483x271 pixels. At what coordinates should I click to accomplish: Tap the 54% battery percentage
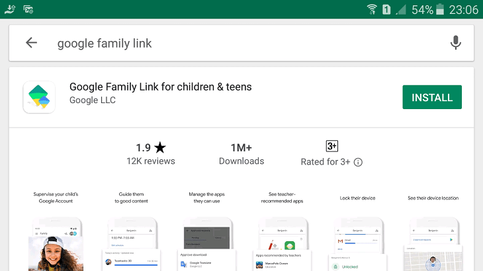pos(422,10)
